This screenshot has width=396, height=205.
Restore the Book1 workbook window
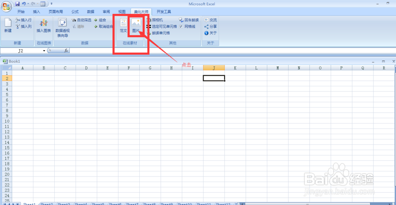(x=383, y=61)
